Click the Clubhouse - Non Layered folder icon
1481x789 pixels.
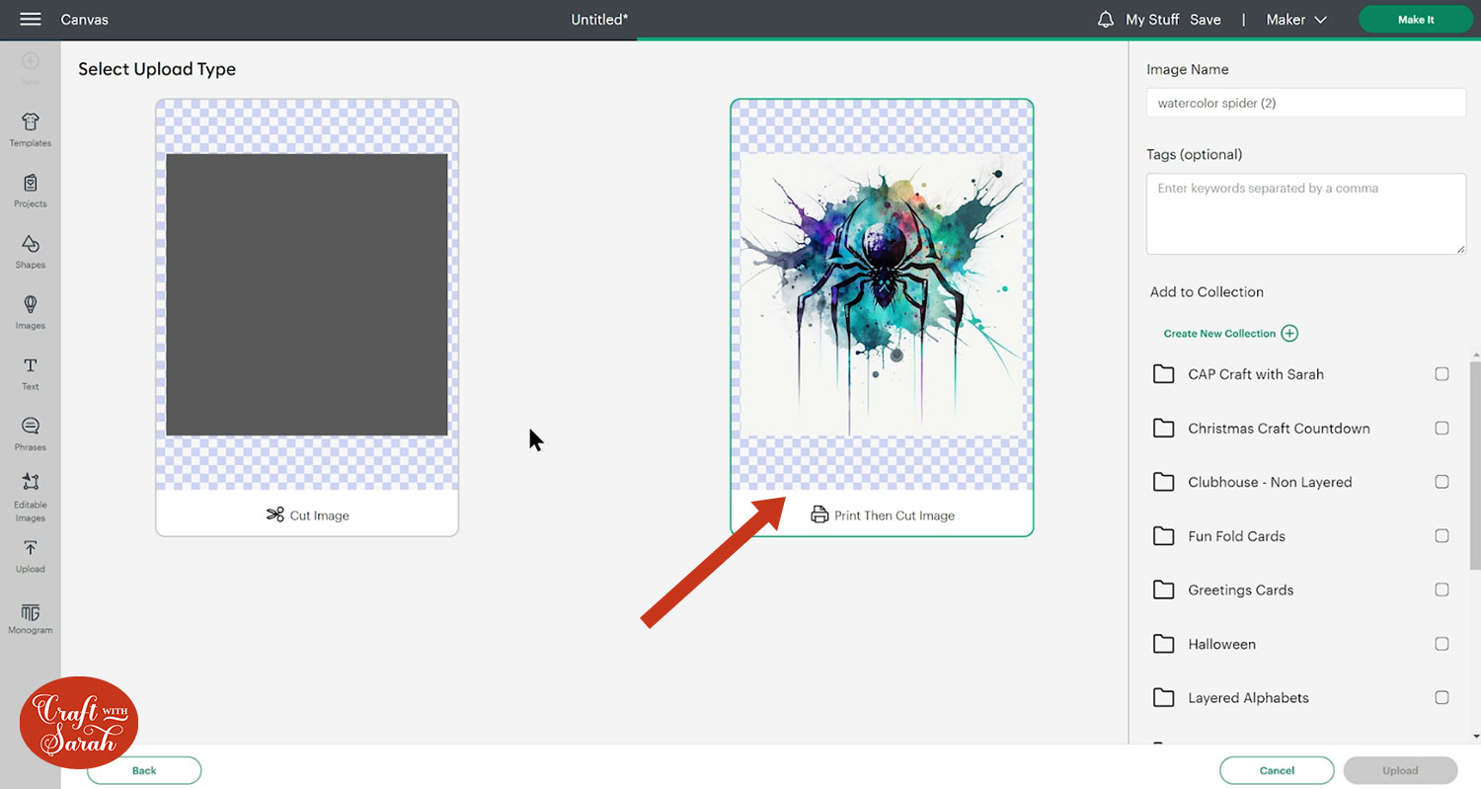click(x=1164, y=482)
